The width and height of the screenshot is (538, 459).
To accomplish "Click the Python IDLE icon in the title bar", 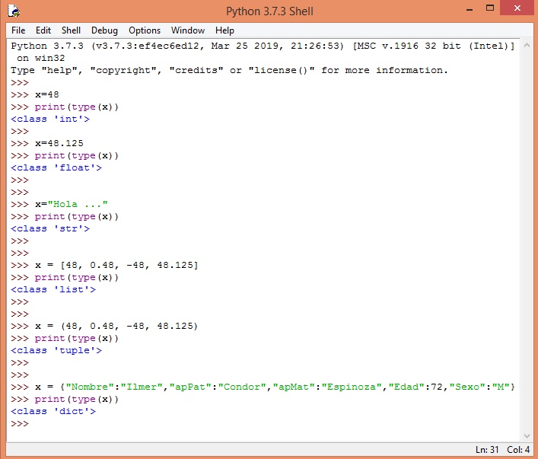I will (14, 11).
